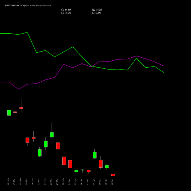Click the red candlestick above 09 Apr
191x191 pixels.
tap(101, 163)
